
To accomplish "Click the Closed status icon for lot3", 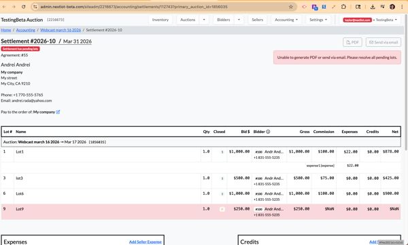I will (x=222, y=178).
